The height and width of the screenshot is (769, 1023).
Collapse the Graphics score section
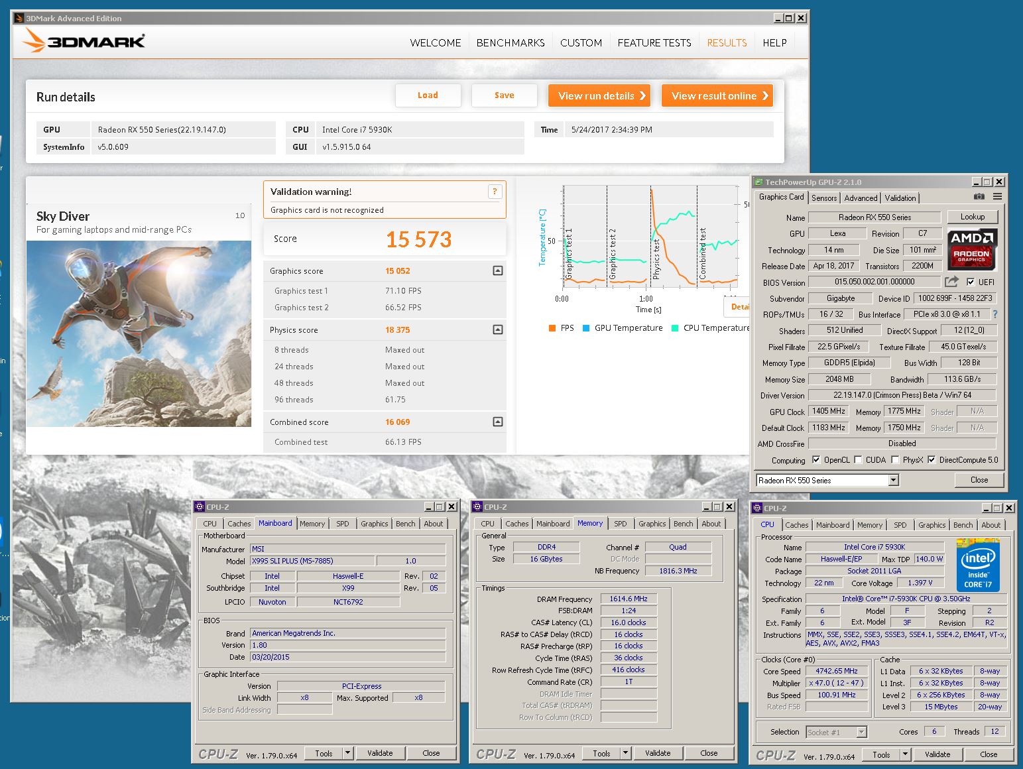pos(498,270)
